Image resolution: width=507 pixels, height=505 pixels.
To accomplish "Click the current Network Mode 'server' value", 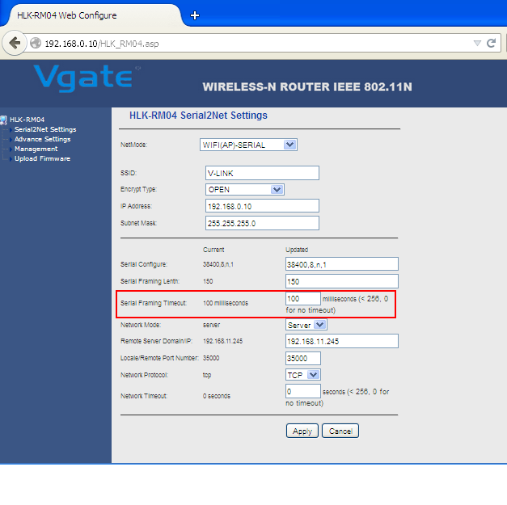I will pyautogui.click(x=212, y=325).
